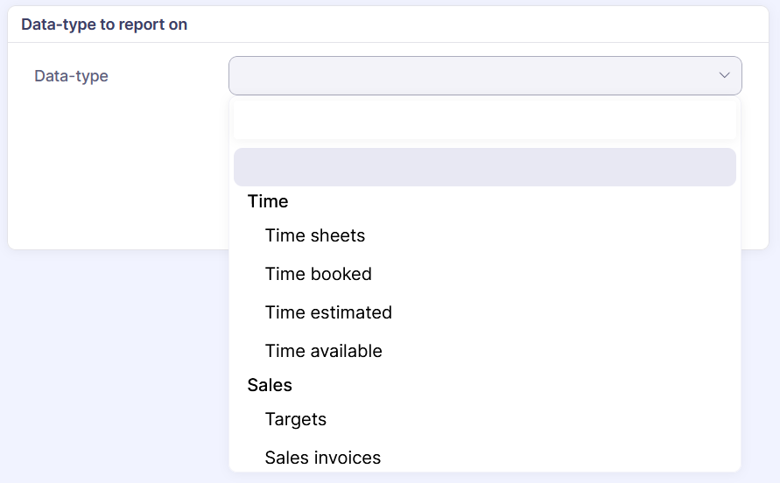Clear selection with the empty list item
780x483 pixels.
tap(484, 167)
